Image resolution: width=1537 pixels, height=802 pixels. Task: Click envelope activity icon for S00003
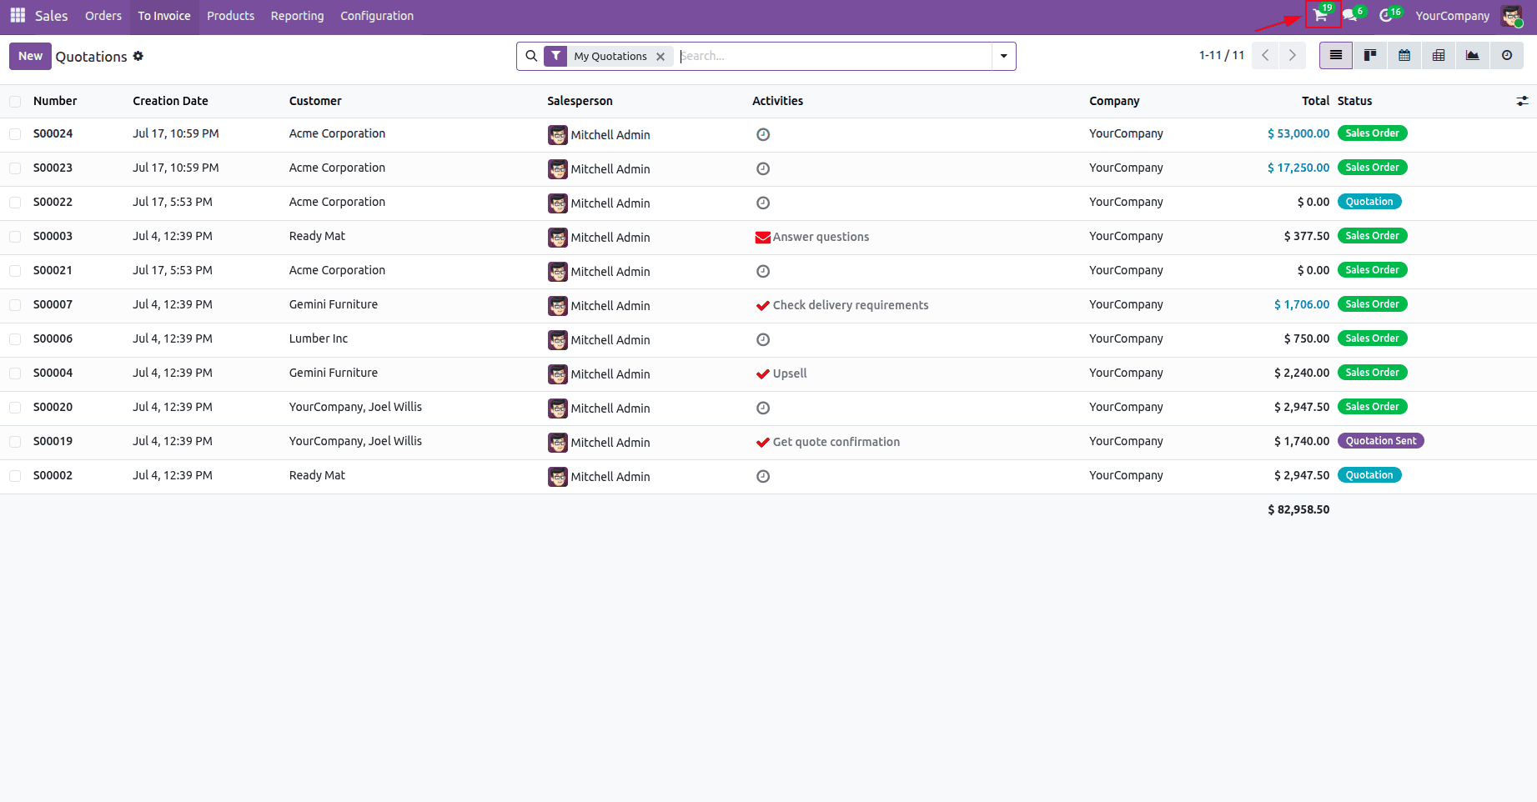(x=762, y=238)
